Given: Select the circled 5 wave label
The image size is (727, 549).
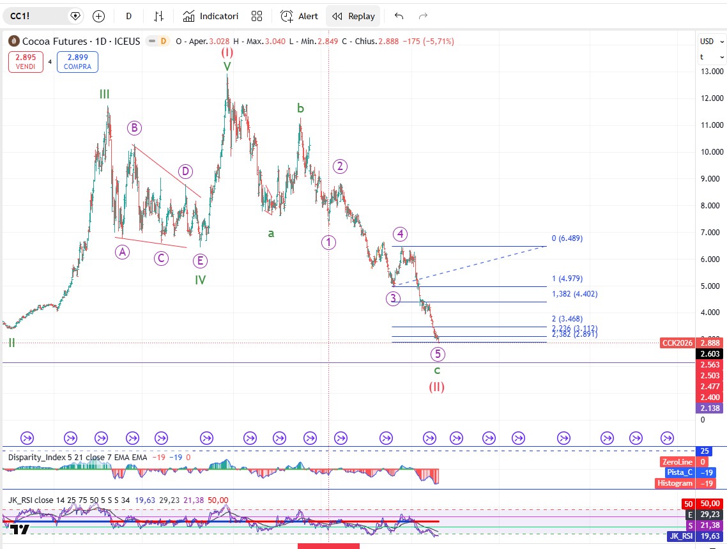Looking at the screenshot, I should [437, 353].
